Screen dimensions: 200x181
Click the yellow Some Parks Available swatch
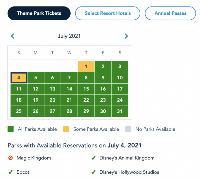coord(66,129)
